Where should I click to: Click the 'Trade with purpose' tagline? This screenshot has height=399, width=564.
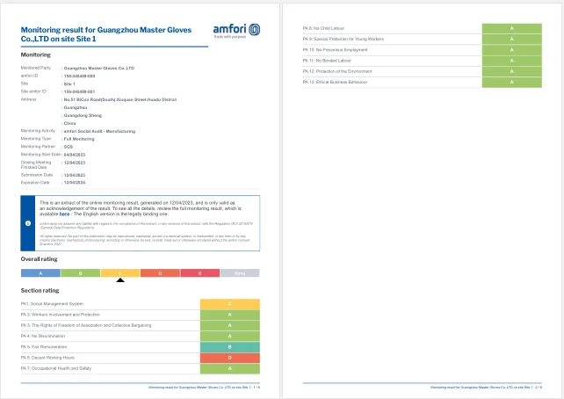230,37
